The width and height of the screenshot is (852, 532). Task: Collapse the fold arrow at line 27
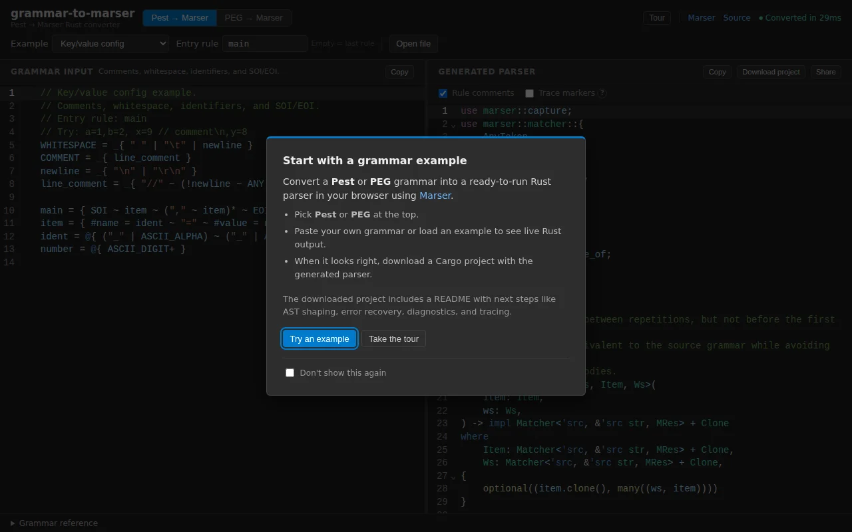pyautogui.click(x=453, y=476)
